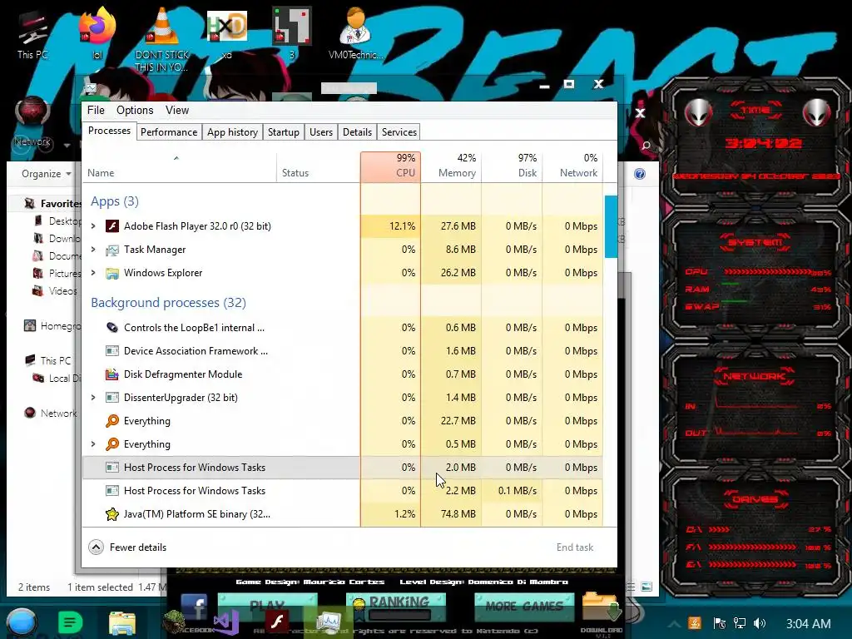Click the DissenterUpgrader process icon

point(112,398)
